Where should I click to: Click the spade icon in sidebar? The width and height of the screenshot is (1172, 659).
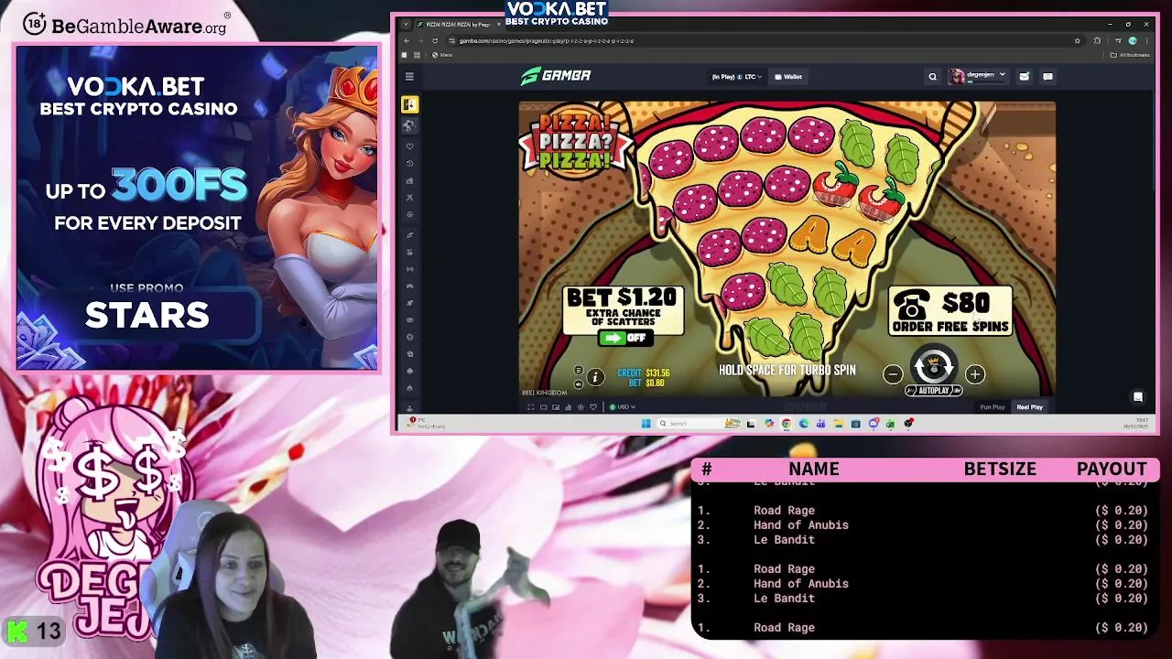[x=409, y=371]
